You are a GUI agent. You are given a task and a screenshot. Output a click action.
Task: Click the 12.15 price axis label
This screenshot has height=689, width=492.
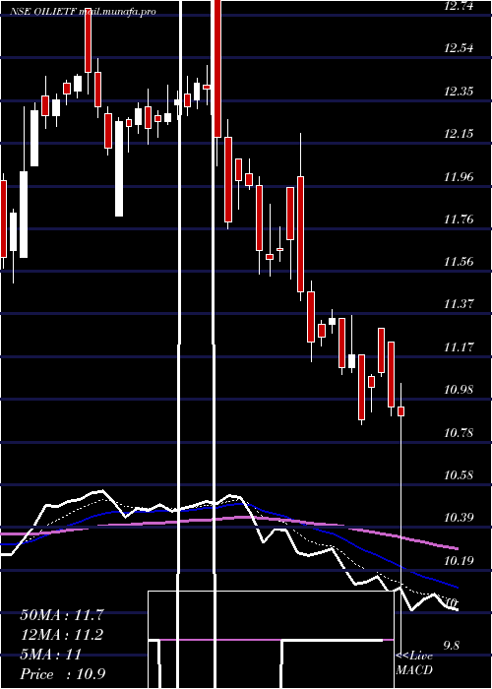(459, 134)
